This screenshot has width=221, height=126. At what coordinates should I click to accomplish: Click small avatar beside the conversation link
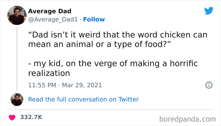(17, 100)
